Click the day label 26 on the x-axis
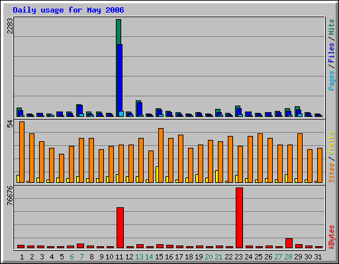This screenshot has width=339, height=264. click(268, 257)
